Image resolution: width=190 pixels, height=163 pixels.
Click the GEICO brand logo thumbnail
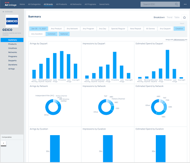pyautogui.click(x=12, y=21)
